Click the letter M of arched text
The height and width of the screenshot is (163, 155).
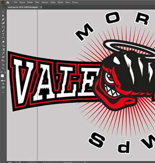84,32
